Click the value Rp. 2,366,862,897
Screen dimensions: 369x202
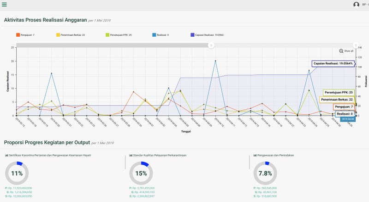point(143,196)
